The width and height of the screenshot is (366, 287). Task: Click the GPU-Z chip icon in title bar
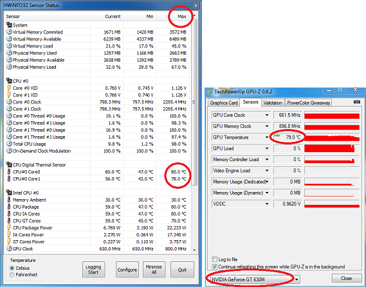[210, 91]
